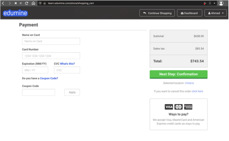The height and width of the screenshot is (141, 229).
Task: Focus the Card Number field
Action: coord(51,56)
